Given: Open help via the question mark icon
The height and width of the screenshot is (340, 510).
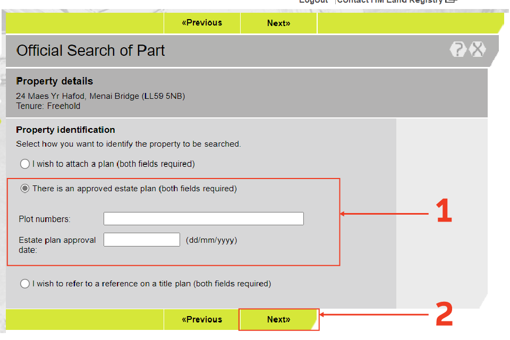Looking at the screenshot, I should pos(457,49).
